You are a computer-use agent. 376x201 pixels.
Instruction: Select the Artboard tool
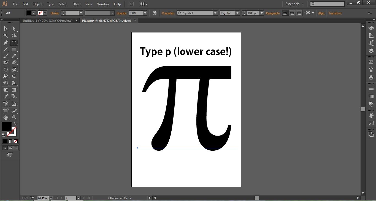click(6, 111)
